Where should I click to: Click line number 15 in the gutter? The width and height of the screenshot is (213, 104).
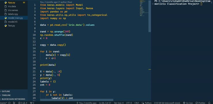(34, 51)
